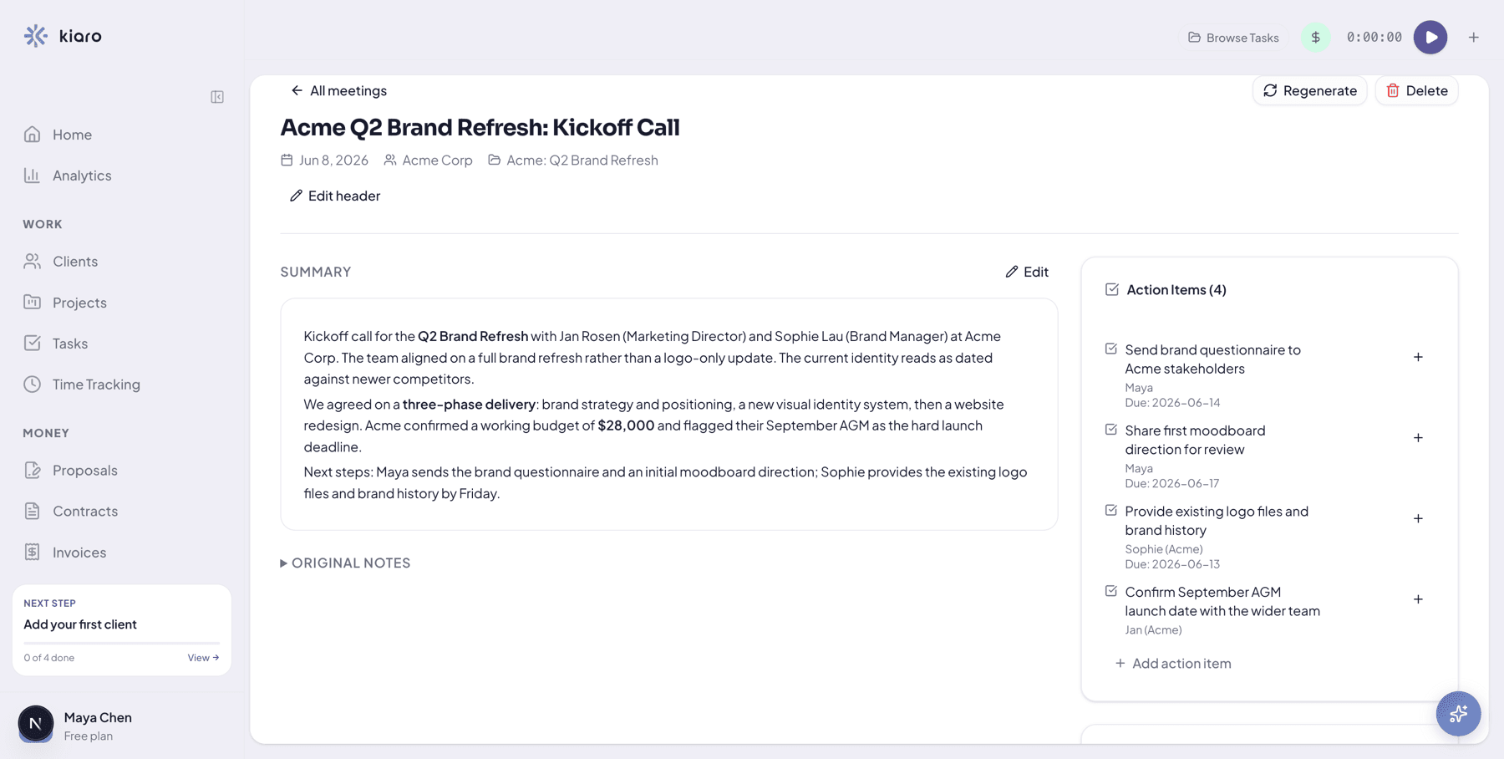This screenshot has width=1504, height=759.
Task: Click 'Add your first client' next step
Action: click(x=80, y=624)
